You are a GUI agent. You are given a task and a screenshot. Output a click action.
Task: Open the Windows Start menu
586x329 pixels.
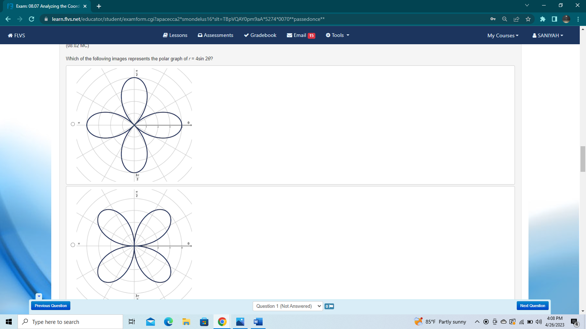tap(9, 322)
